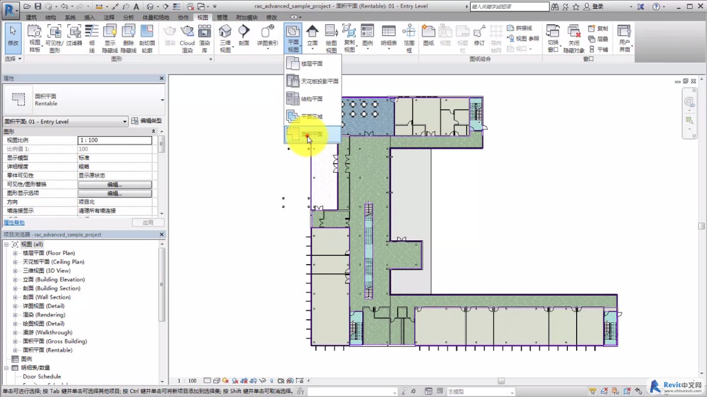Viewport: 707px width, 397px height.
Task: Open the 用户界面 user interface menu
Action: pyautogui.click(x=625, y=38)
